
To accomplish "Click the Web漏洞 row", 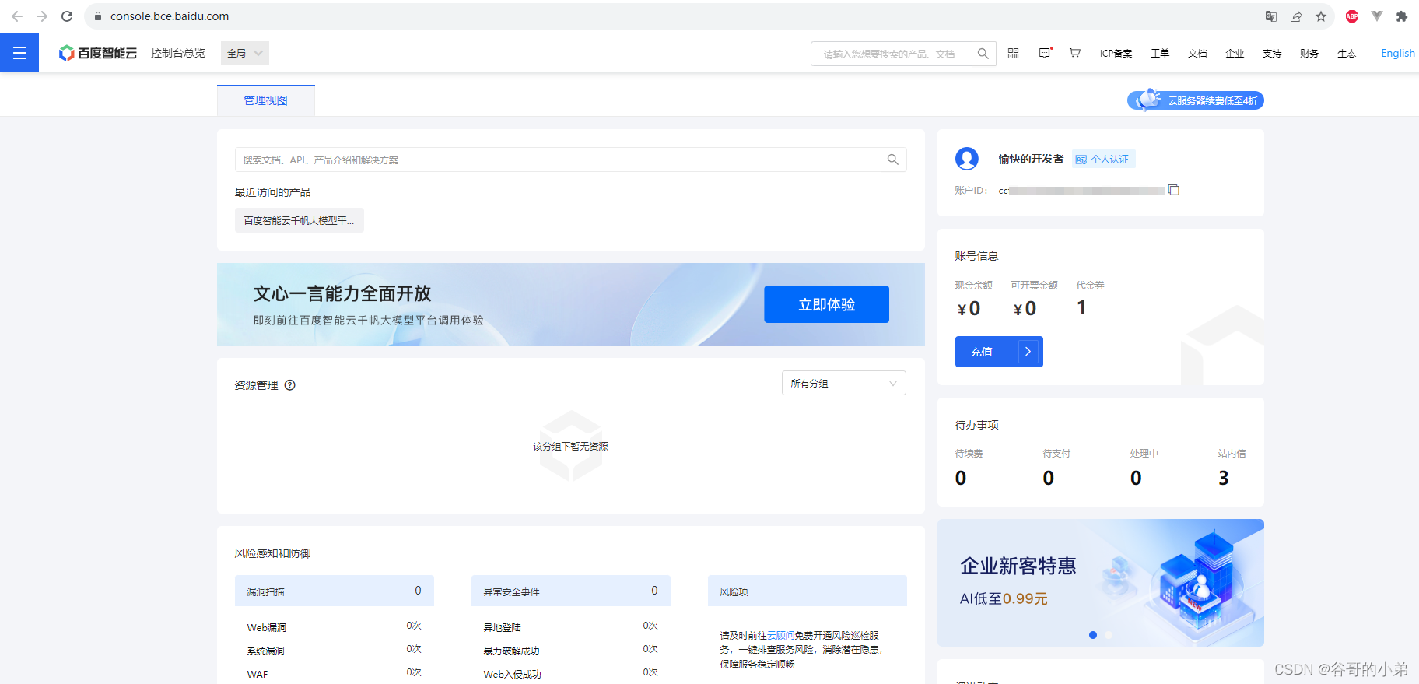I will coord(335,627).
